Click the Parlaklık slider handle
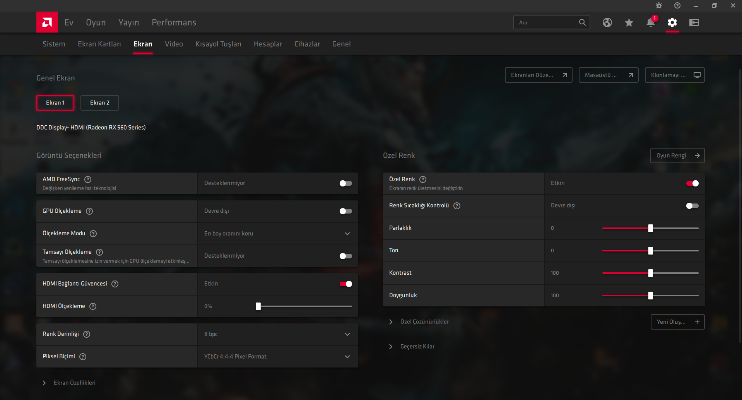 [650, 228]
